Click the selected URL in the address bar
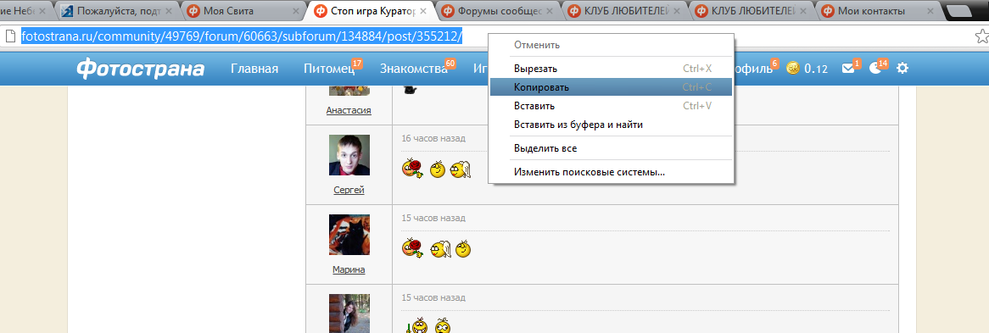This screenshot has height=333, width=989. [x=243, y=36]
